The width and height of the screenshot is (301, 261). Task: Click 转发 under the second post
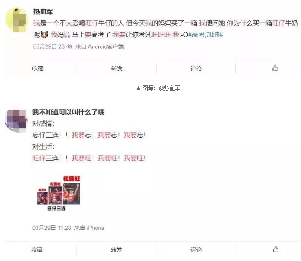tap(116, 250)
